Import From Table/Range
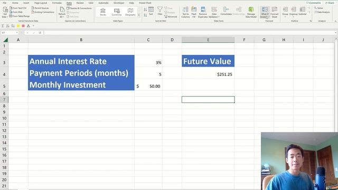This screenshot has width=338, height=190. pos(20,16)
